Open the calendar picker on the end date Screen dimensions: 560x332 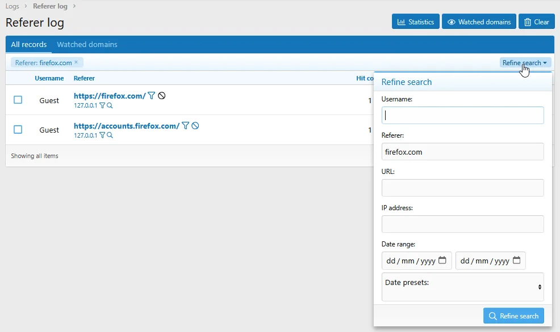[x=516, y=261]
